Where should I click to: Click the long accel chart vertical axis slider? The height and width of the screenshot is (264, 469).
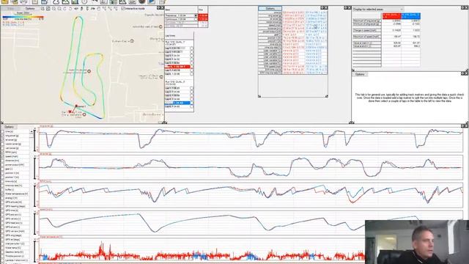(x=34, y=140)
